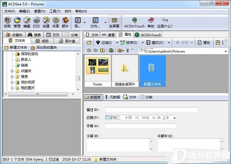Activate 全屏幕 full screen mode

114,23
